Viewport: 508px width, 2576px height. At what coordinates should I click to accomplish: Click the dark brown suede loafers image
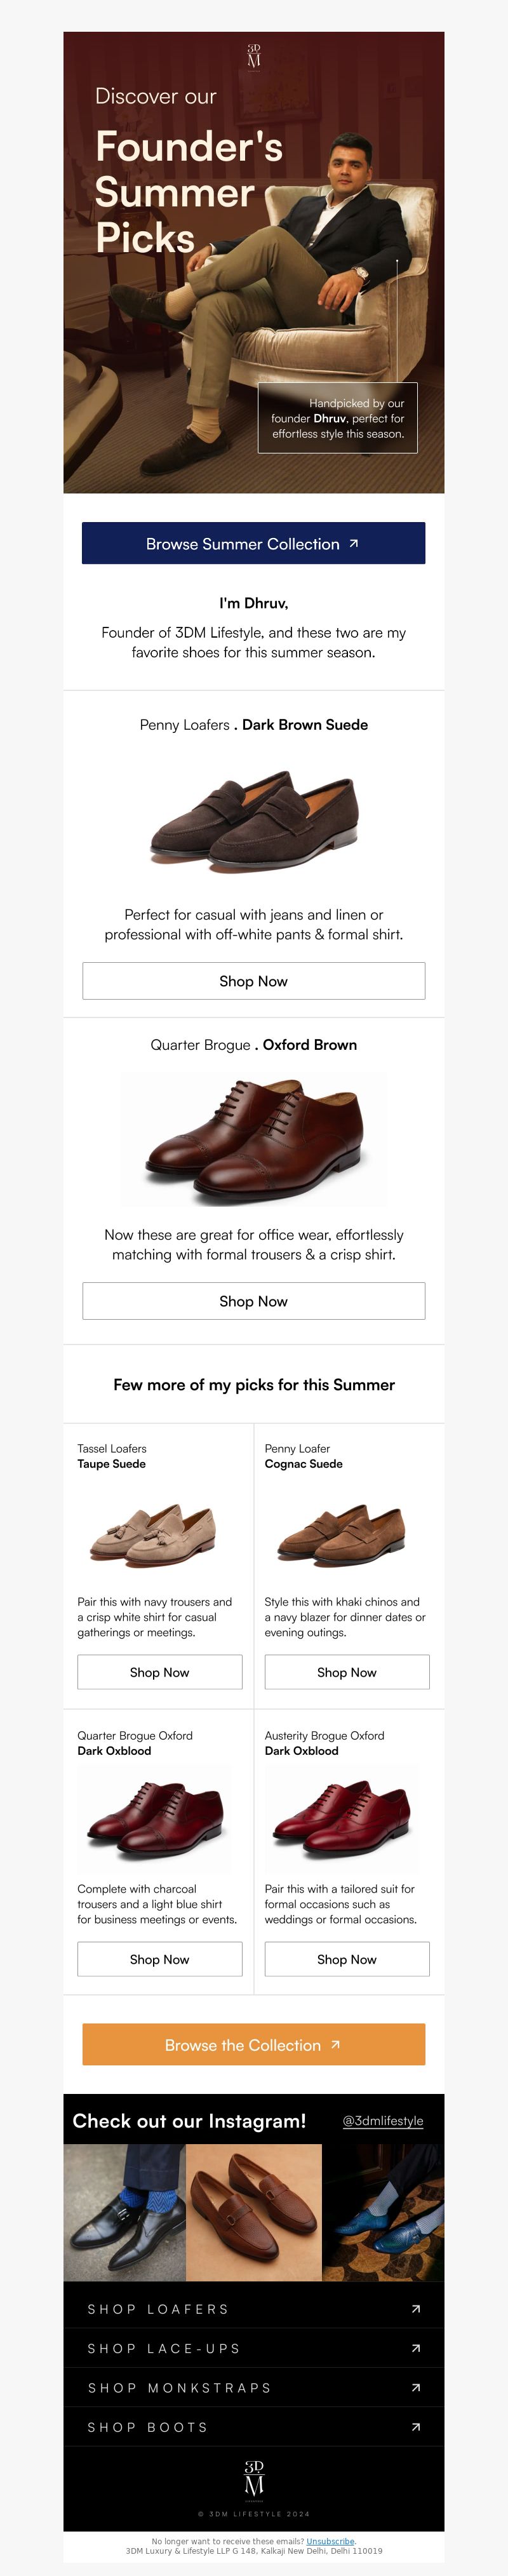click(x=254, y=820)
